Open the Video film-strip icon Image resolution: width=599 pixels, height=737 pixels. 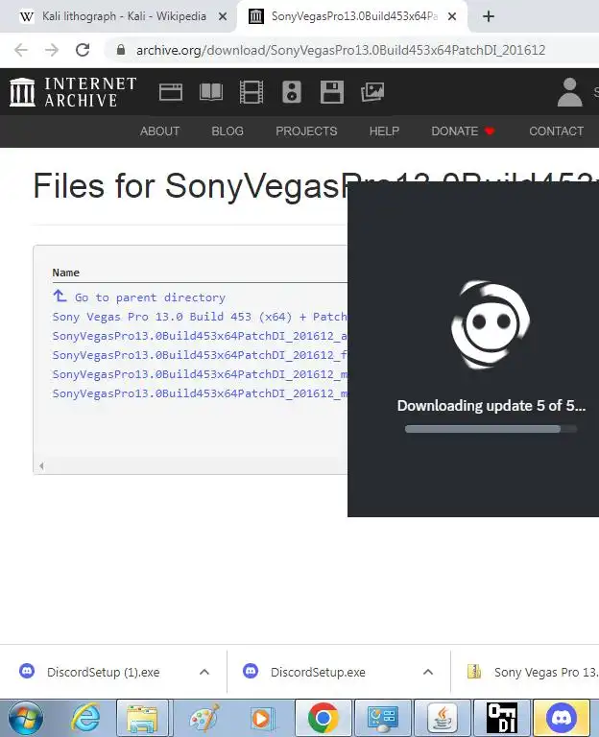252,92
